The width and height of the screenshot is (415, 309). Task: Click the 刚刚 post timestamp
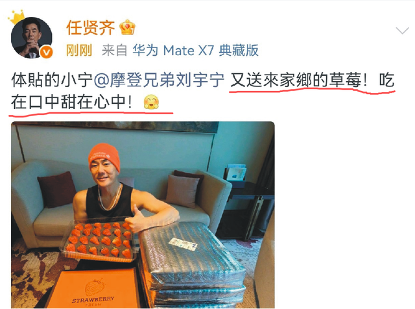[79, 50]
